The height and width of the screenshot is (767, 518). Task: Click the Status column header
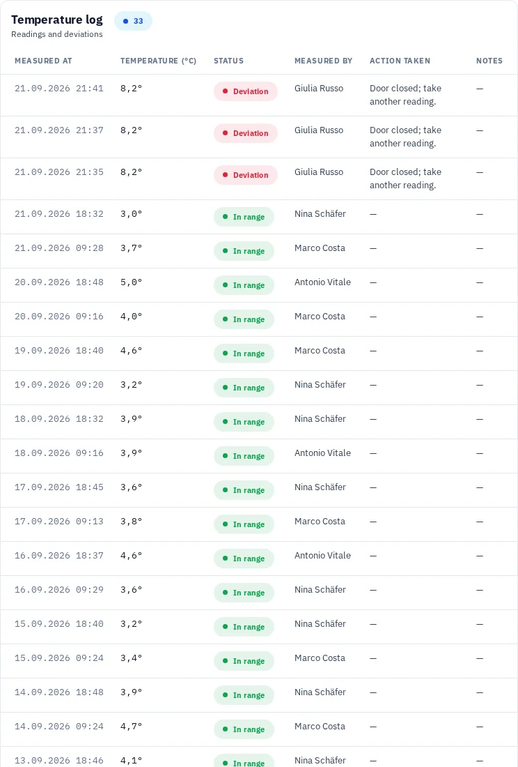click(228, 61)
